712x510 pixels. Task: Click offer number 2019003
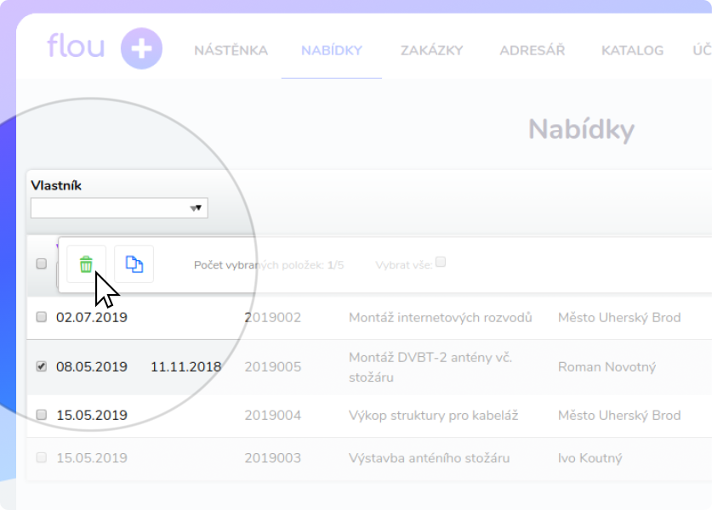click(x=272, y=458)
